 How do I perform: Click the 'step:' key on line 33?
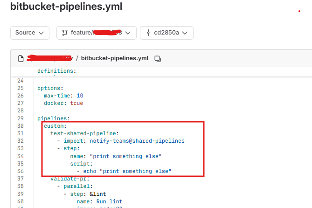71,148
